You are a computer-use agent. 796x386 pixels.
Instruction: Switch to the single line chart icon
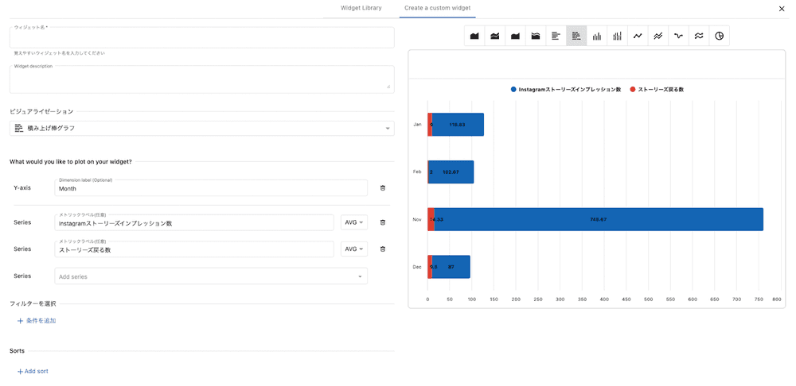point(638,36)
